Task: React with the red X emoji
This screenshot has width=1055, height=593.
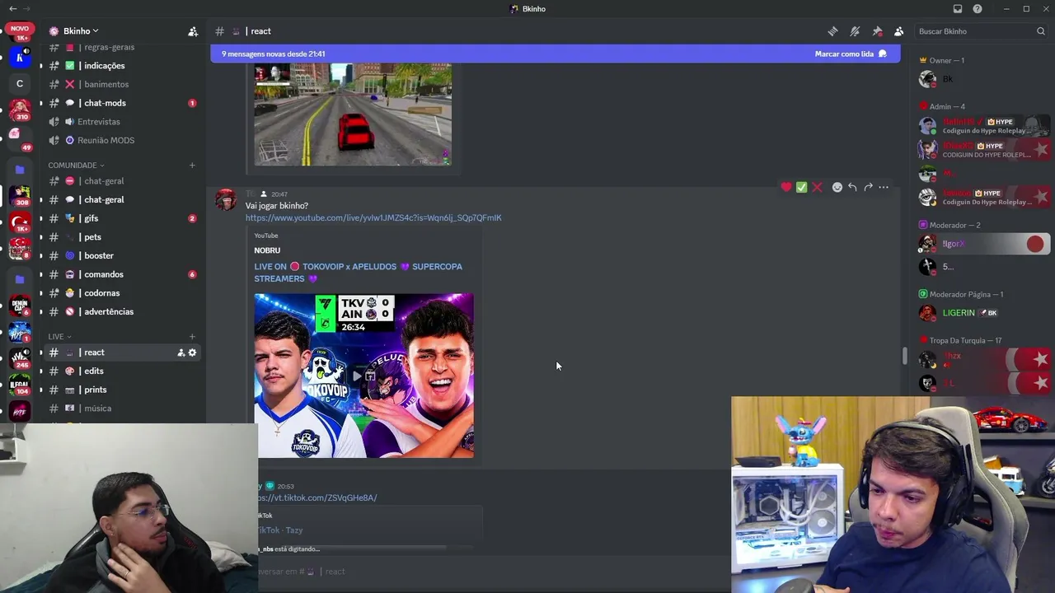Action: point(817,187)
